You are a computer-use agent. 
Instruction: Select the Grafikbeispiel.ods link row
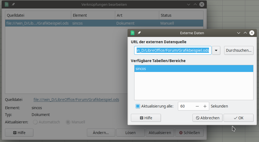[x=104, y=23]
